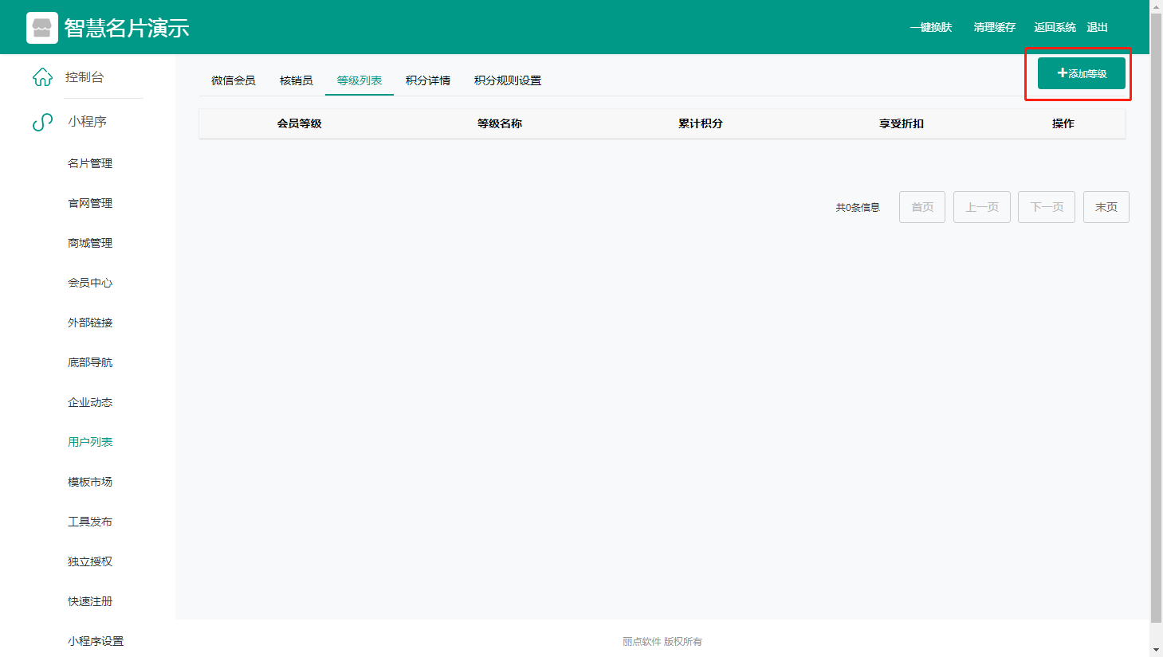Viewport: 1163px width, 657px height.
Task: Switch to the 微信会员 tab
Action: coord(234,80)
